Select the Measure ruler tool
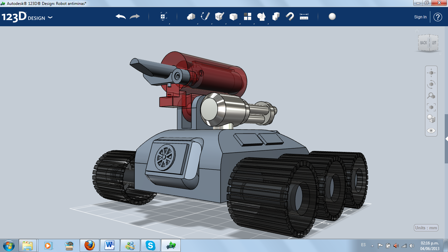The height and width of the screenshot is (252, 448). (x=304, y=16)
